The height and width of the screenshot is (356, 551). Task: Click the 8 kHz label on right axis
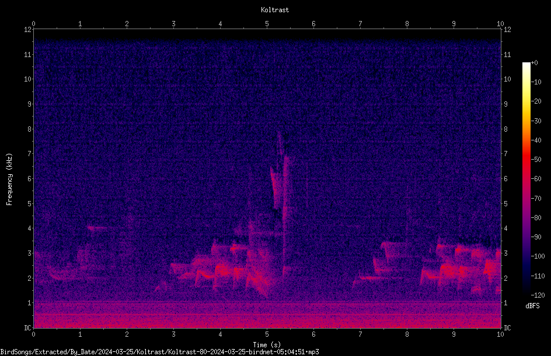click(505, 129)
